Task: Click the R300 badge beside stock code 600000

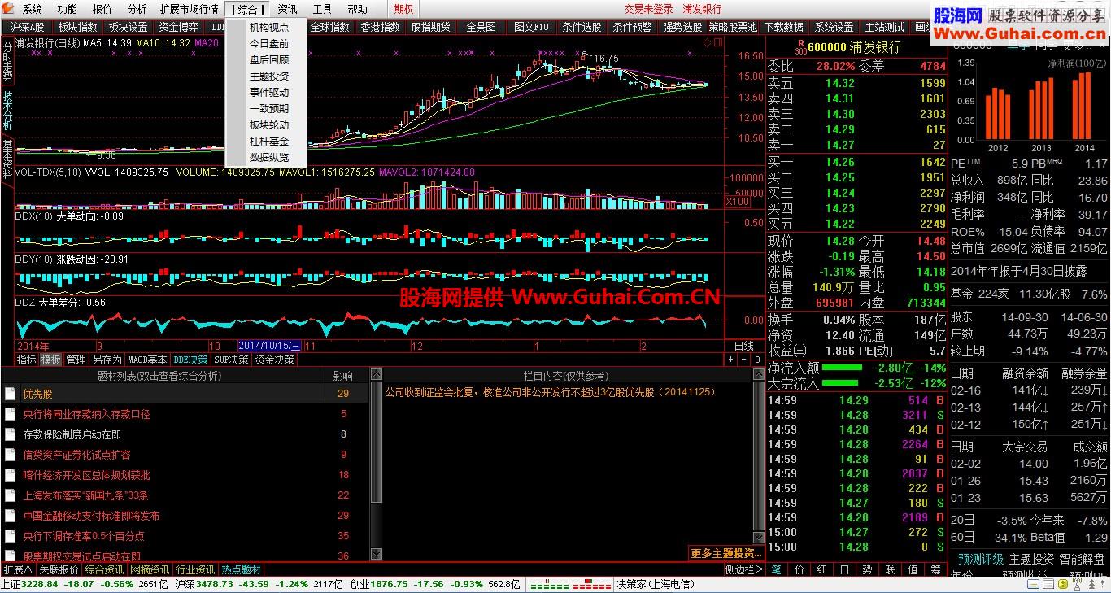Action: pyautogui.click(x=800, y=47)
